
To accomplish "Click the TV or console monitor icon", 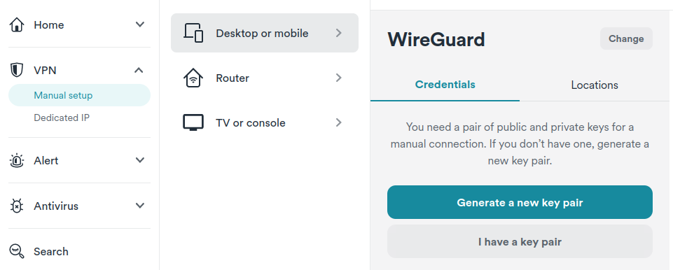I will click(x=193, y=123).
